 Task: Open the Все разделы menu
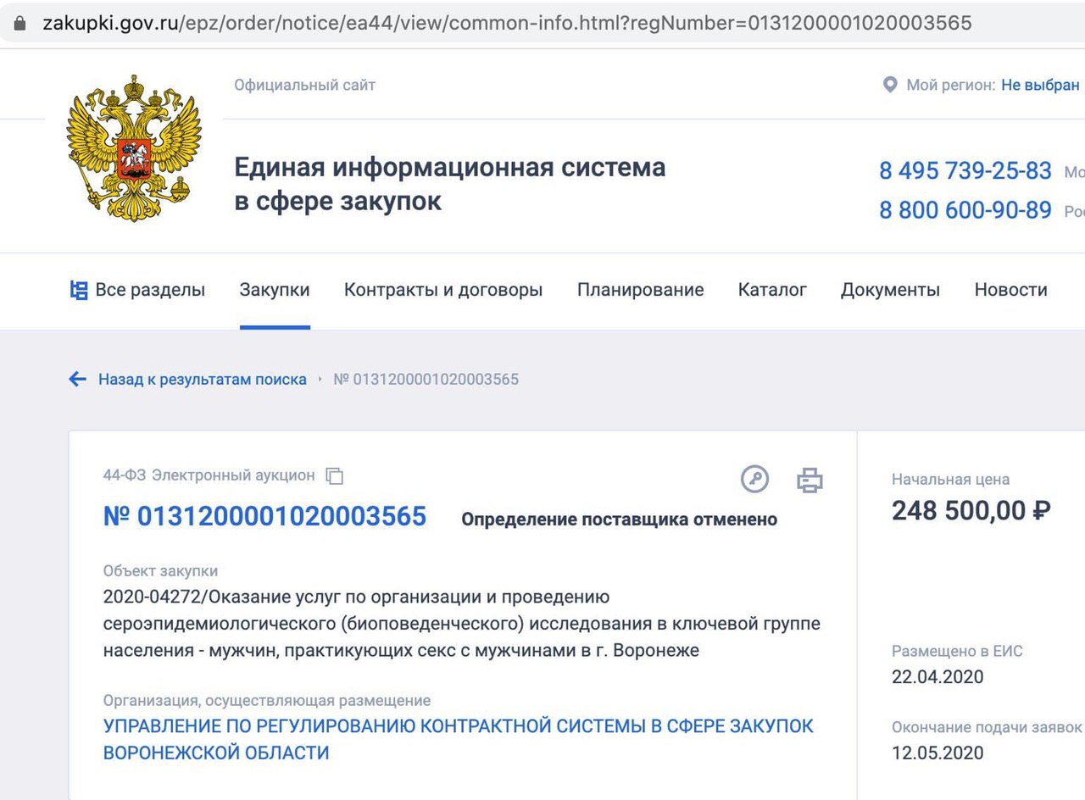[x=137, y=290]
